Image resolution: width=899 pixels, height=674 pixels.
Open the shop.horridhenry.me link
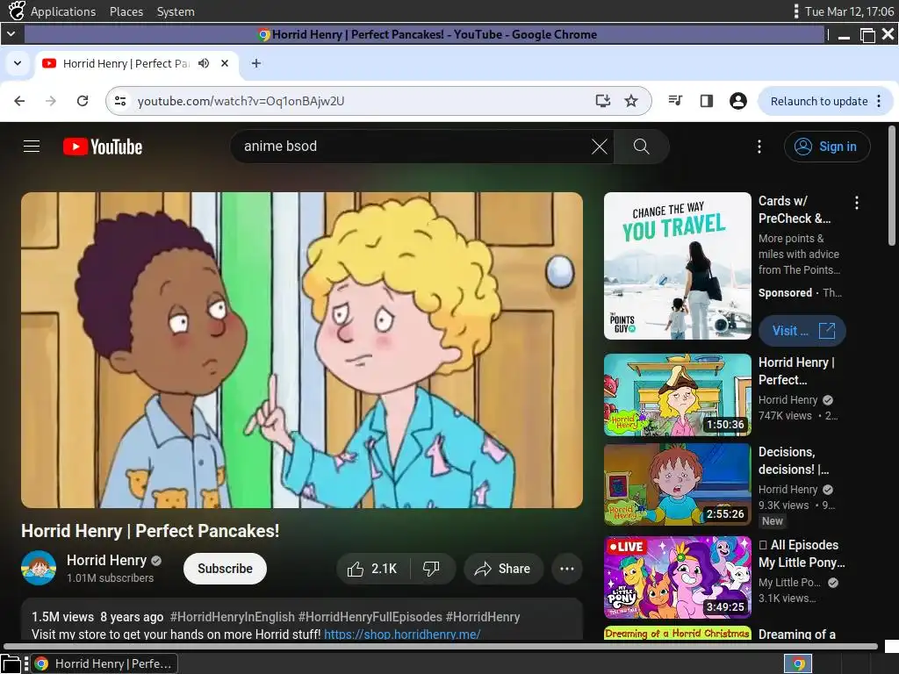coord(402,634)
